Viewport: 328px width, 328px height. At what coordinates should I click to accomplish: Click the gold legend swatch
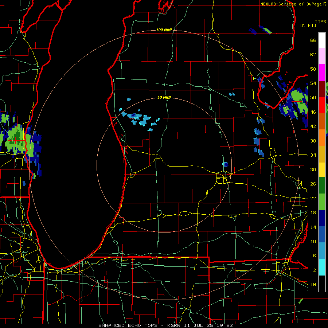[322, 154]
